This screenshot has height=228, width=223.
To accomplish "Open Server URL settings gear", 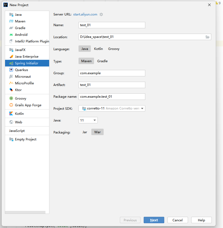I will [x=101, y=14].
